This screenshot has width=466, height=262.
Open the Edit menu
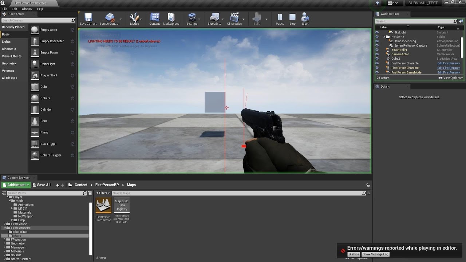(x=15, y=9)
